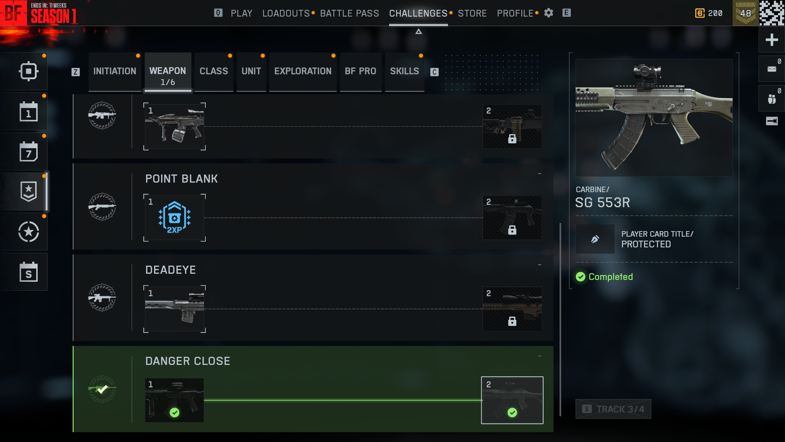This screenshot has width=785, height=442.
Task: Click the challenge list vertical scrollbar
Action: click(560, 319)
